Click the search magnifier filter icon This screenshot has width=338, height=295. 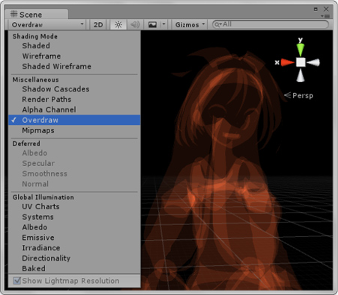[218, 24]
